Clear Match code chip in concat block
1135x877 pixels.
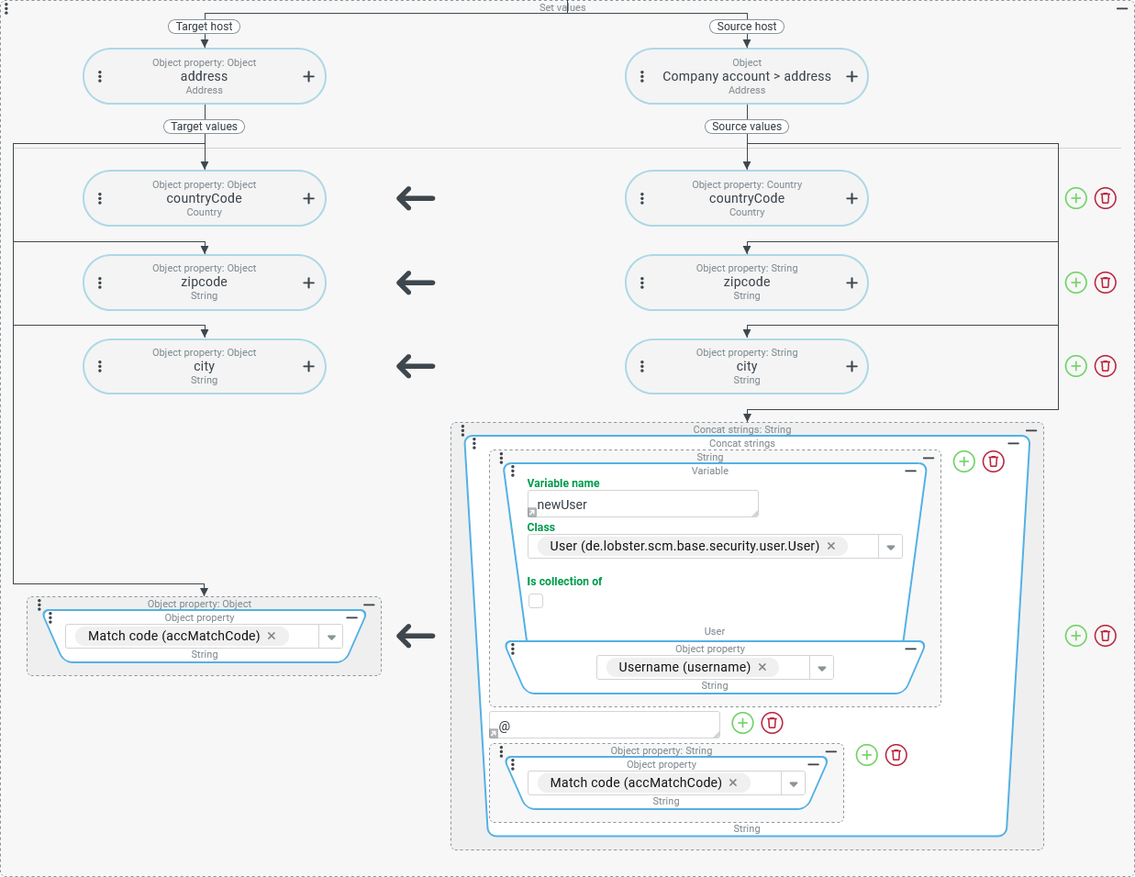(x=733, y=783)
